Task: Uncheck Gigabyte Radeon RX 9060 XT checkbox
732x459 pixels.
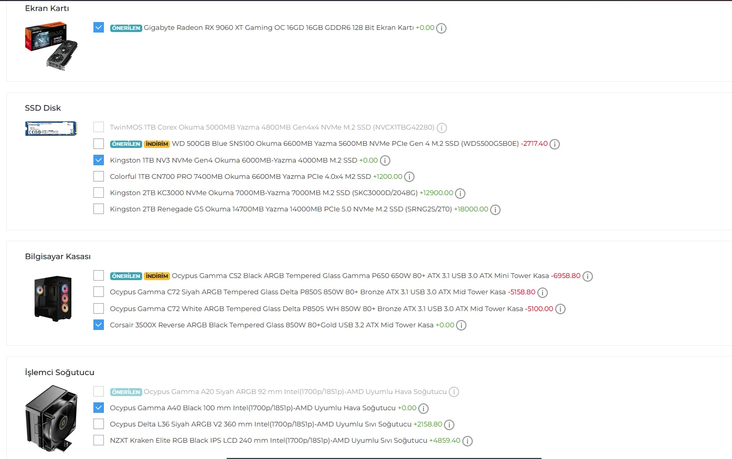Action: (x=99, y=27)
